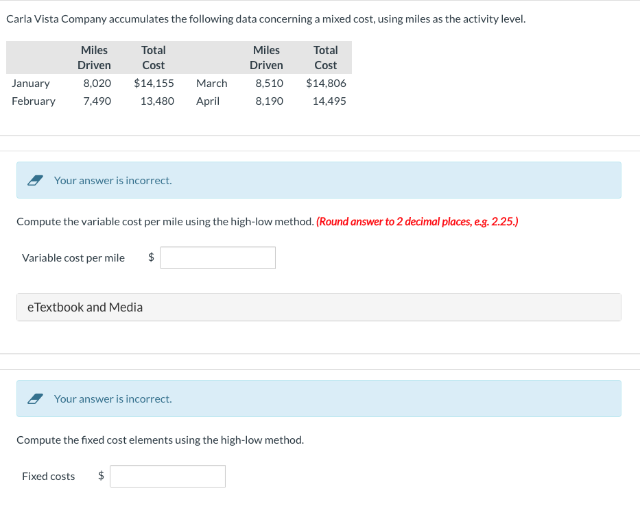Image resolution: width=640 pixels, height=506 pixels.
Task: Click the 'Fixed costs' label
Action: pyautogui.click(x=49, y=477)
